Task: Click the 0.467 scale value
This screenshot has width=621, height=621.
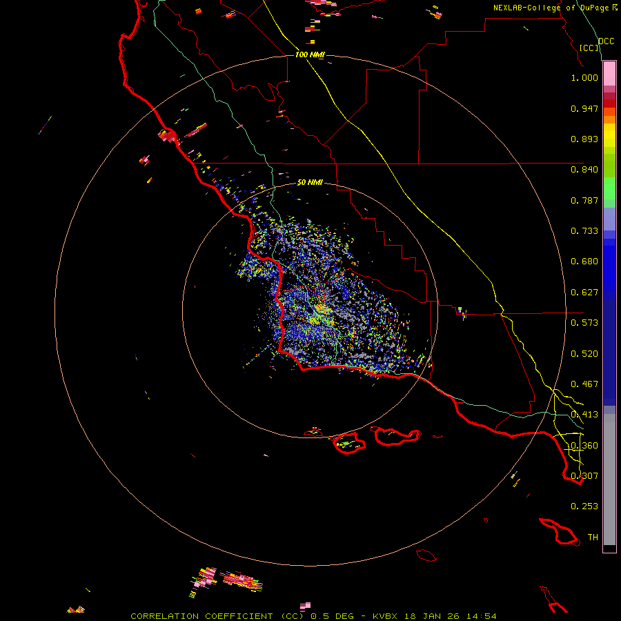Action: click(584, 384)
